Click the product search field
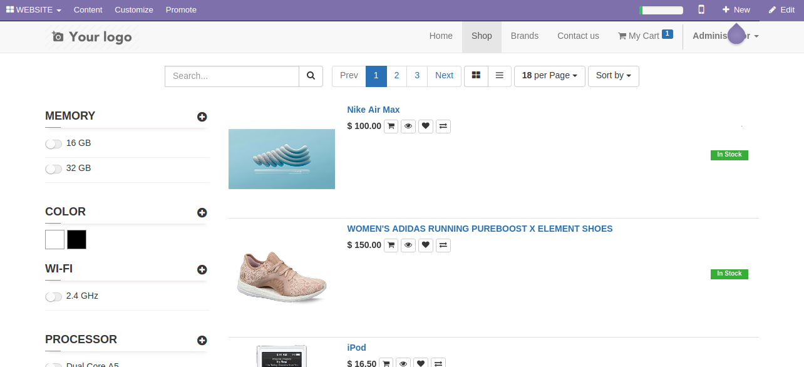804x367 pixels. 232,76
